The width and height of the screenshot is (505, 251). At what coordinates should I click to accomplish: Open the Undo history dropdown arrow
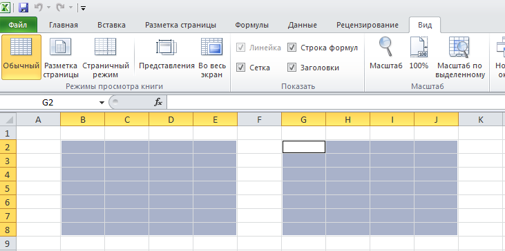48,8
